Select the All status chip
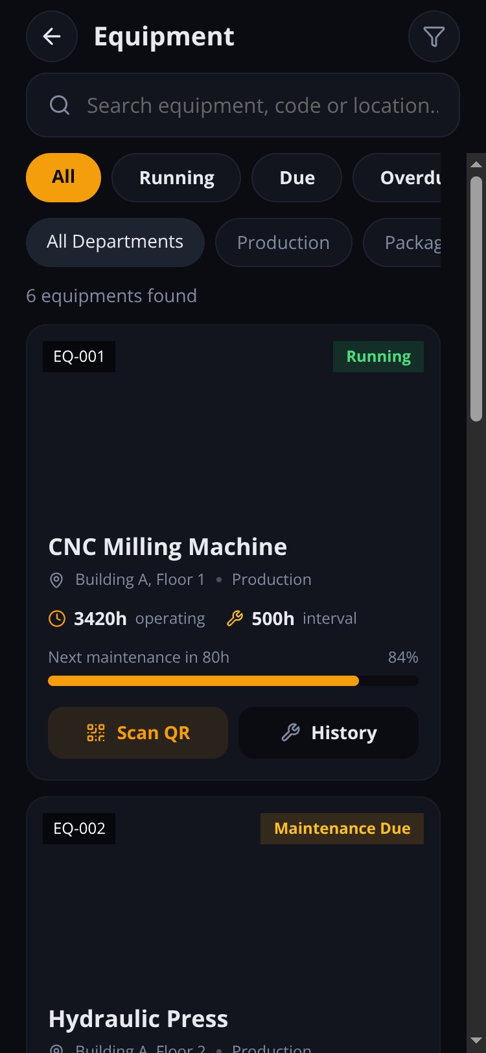Image resolution: width=486 pixels, height=1053 pixels. click(64, 178)
